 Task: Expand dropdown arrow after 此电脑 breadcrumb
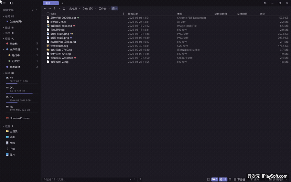point(80,8)
